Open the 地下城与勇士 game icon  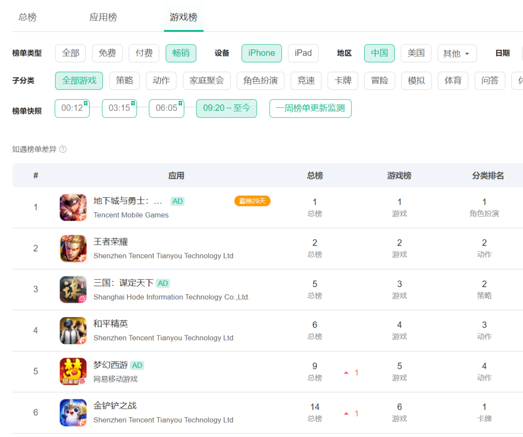pyautogui.click(x=73, y=207)
